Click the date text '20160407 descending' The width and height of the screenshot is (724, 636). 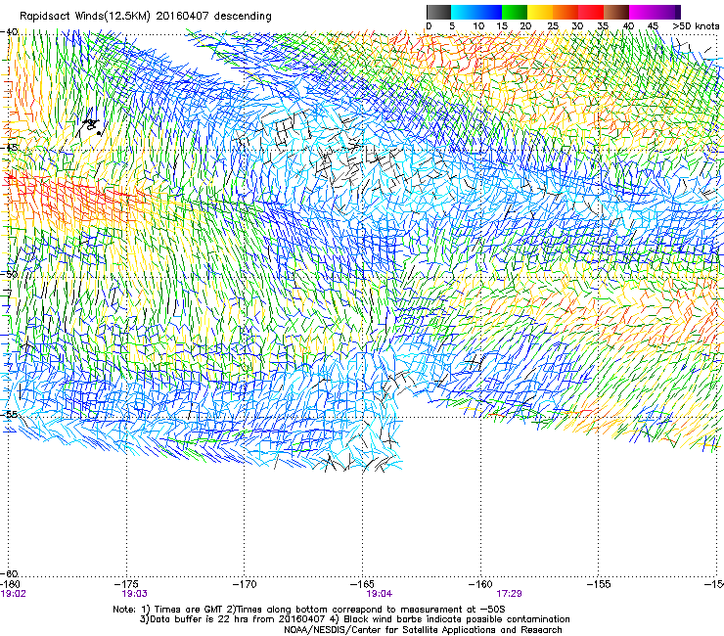tap(214, 17)
